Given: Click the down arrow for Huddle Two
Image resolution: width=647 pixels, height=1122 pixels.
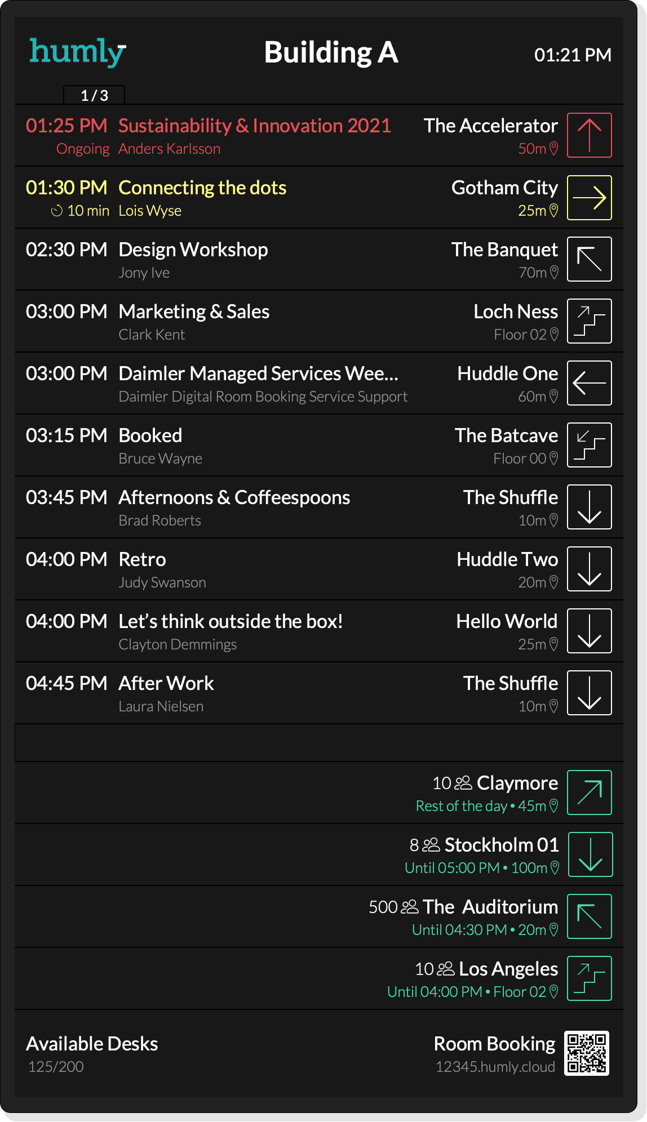Looking at the screenshot, I should pos(589,569).
